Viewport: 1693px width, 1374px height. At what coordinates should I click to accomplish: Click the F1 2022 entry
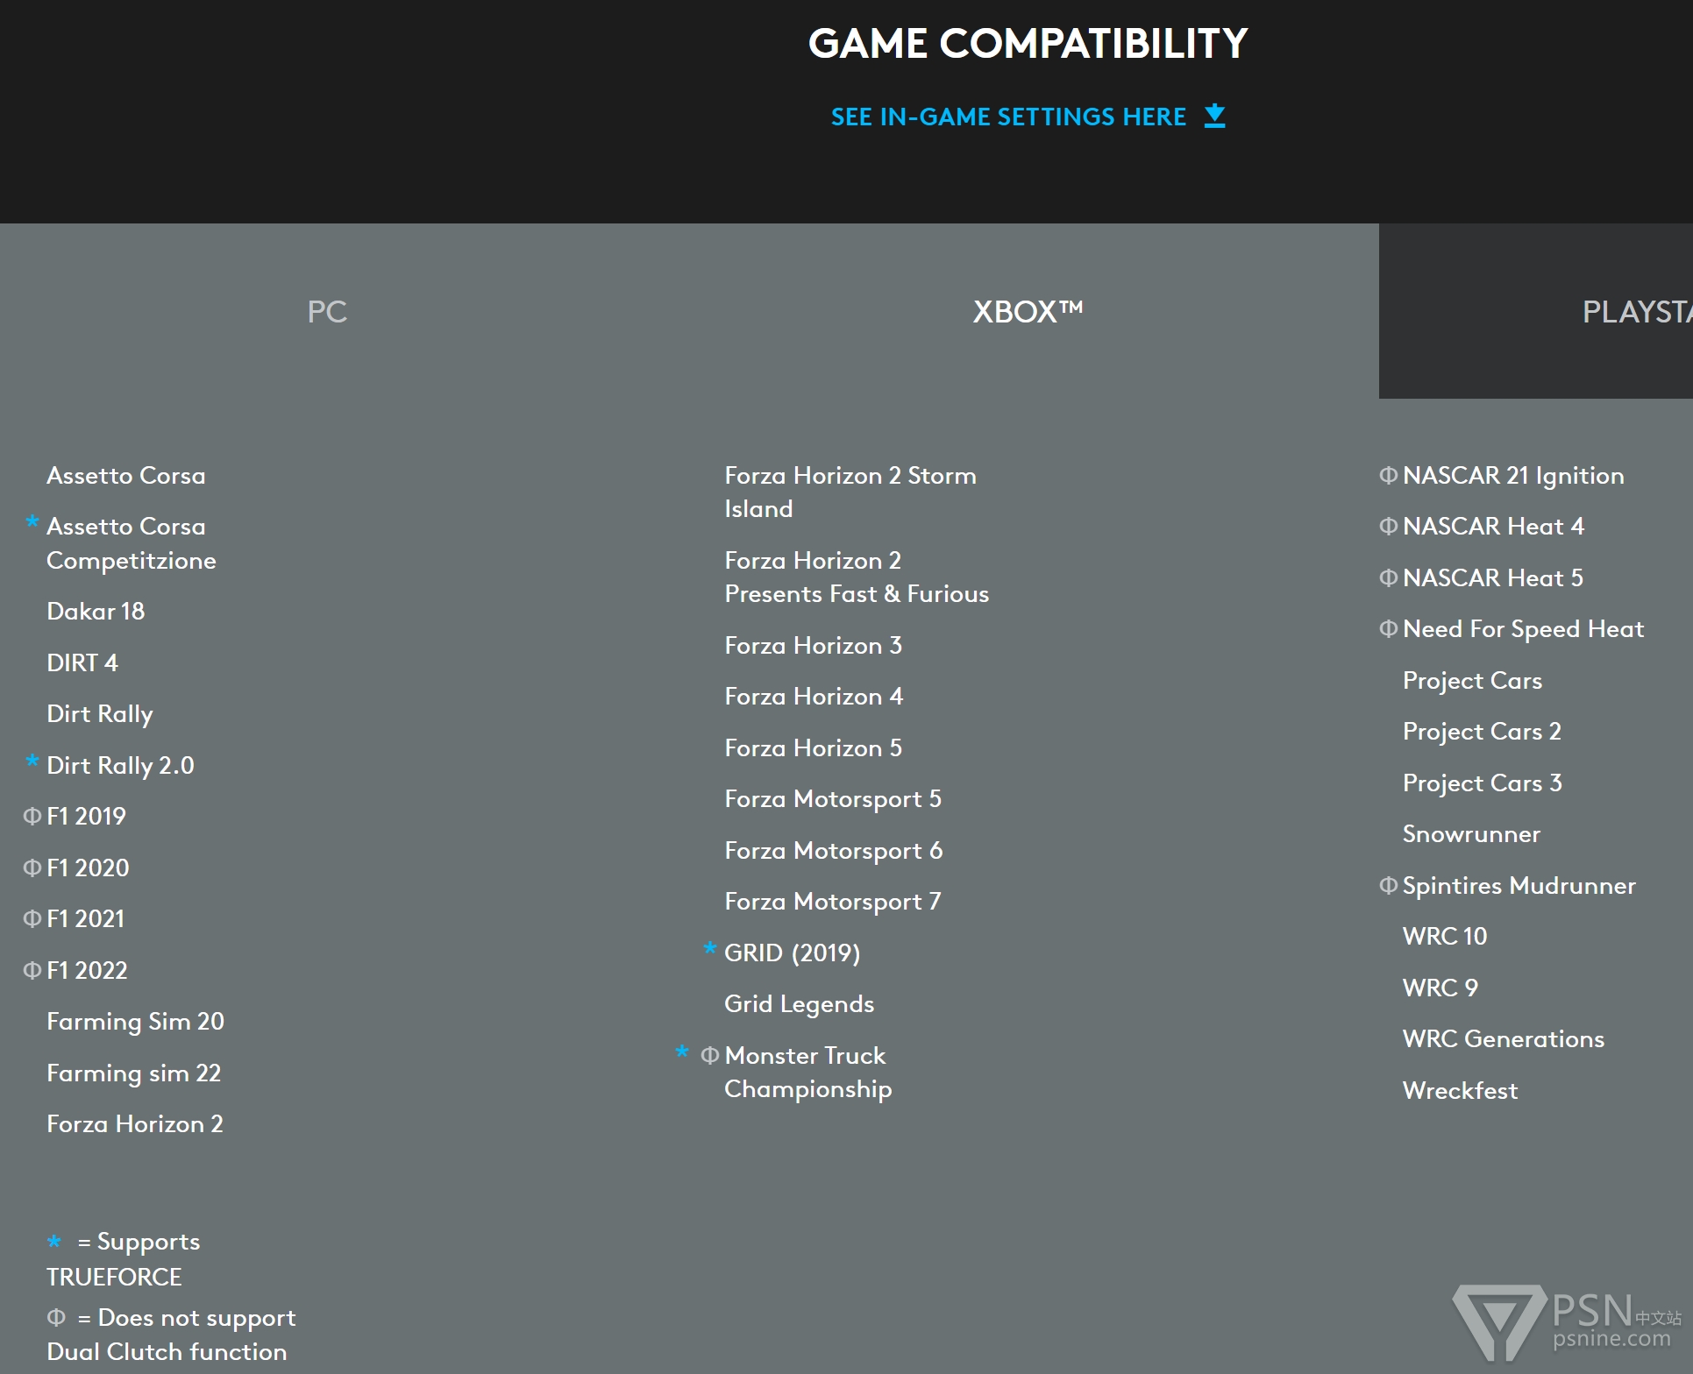click(87, 970)
